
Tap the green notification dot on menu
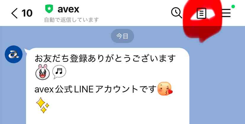pyautogui.click(x=233, y=6)
